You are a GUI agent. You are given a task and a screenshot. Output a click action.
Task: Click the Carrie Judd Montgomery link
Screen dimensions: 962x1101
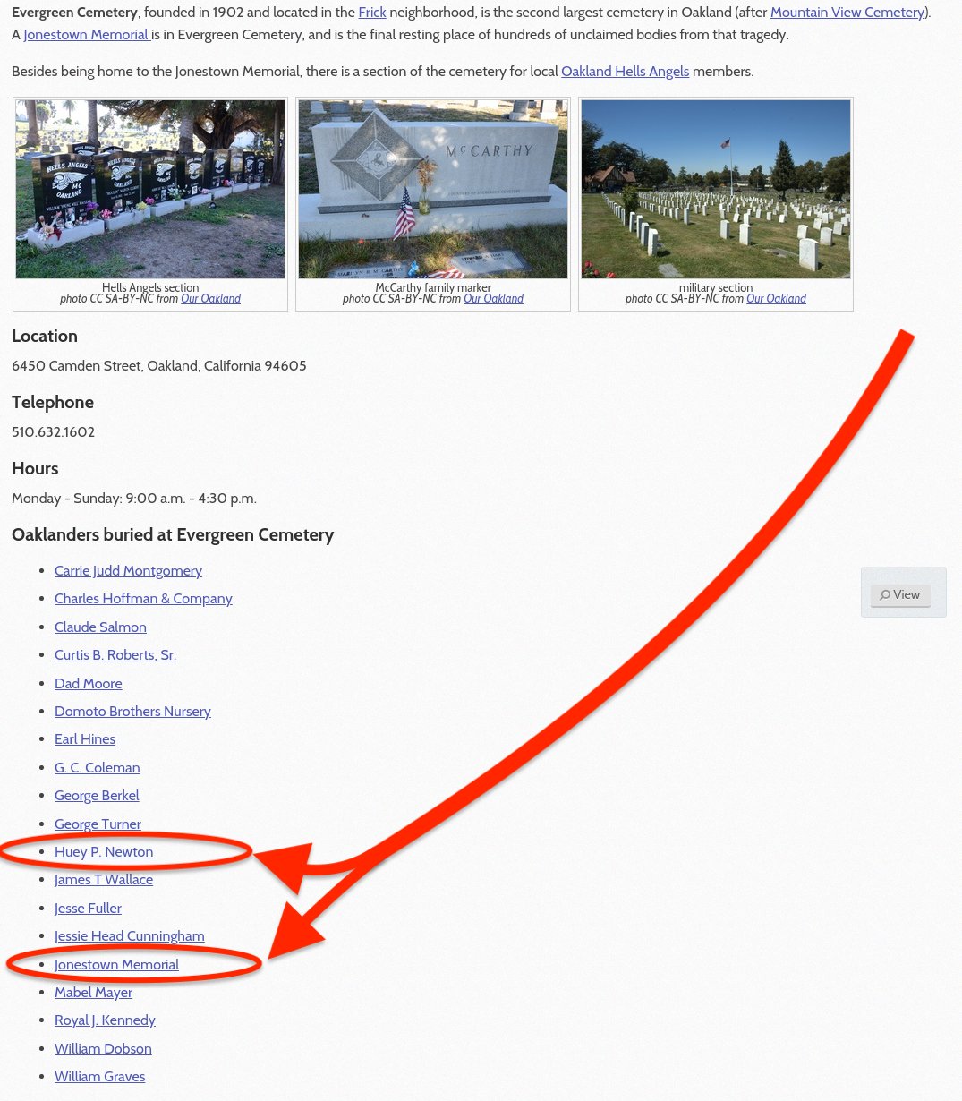click(128, 571)
